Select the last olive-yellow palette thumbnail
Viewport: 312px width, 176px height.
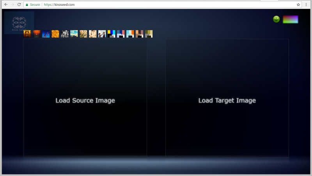coord(149,34)
